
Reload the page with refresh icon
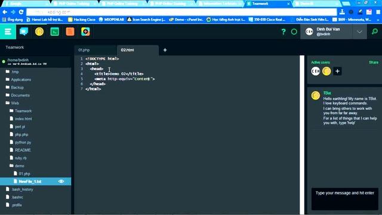click(x=21, y=12)
